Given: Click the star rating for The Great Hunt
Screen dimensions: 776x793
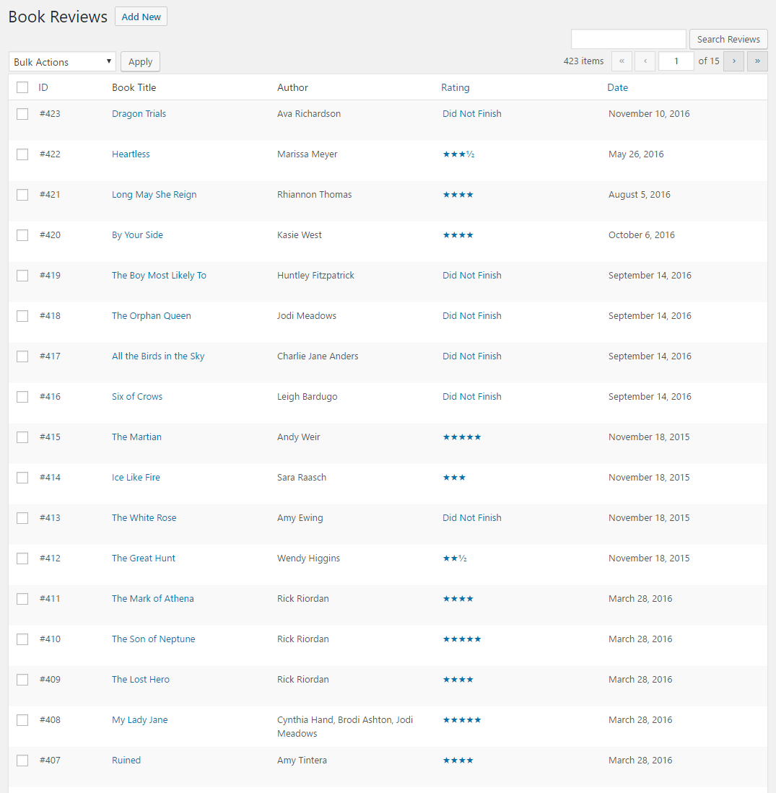Looking at the screenshot, I should [x=455, y=558].
